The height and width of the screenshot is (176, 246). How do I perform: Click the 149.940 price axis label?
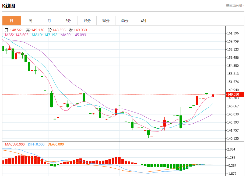[233, 90]
